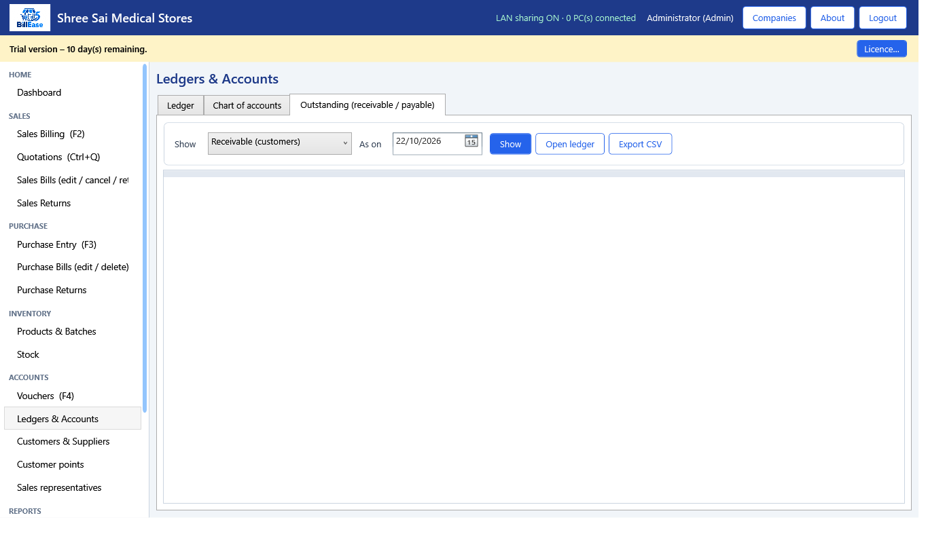Open Customer points page
The width and height of the screenshot is (928, 543).
click(73, 464)
